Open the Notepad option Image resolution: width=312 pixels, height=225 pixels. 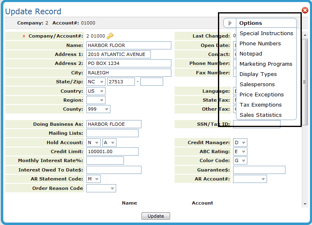[x=251, y=54]
